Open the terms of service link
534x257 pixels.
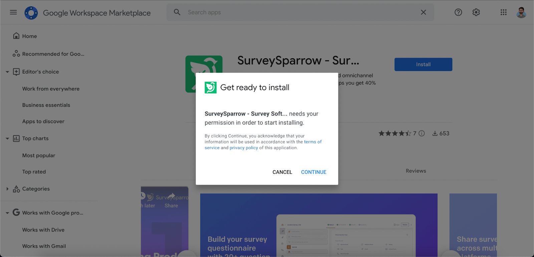tap(313, 142)
